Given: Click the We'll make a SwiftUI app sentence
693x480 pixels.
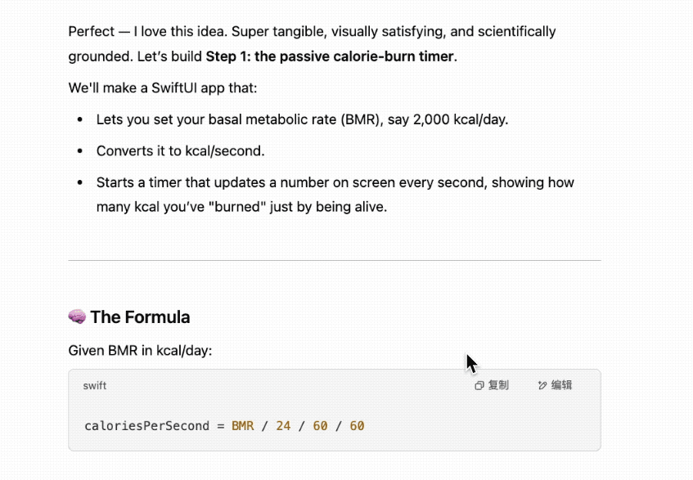Looking at the screenshot, I should [163, 87].
